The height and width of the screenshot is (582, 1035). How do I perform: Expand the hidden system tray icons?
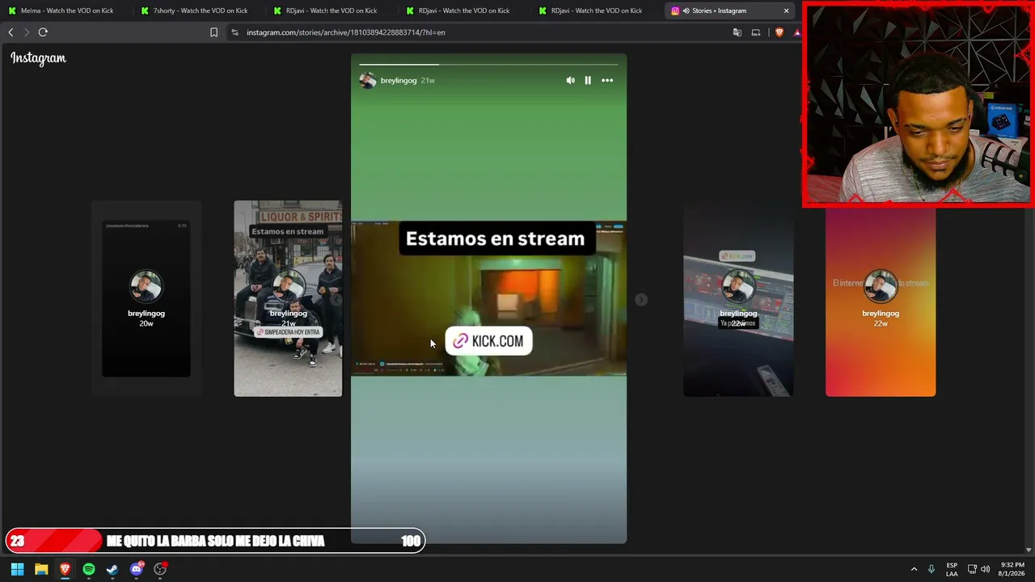pos(914,569)
